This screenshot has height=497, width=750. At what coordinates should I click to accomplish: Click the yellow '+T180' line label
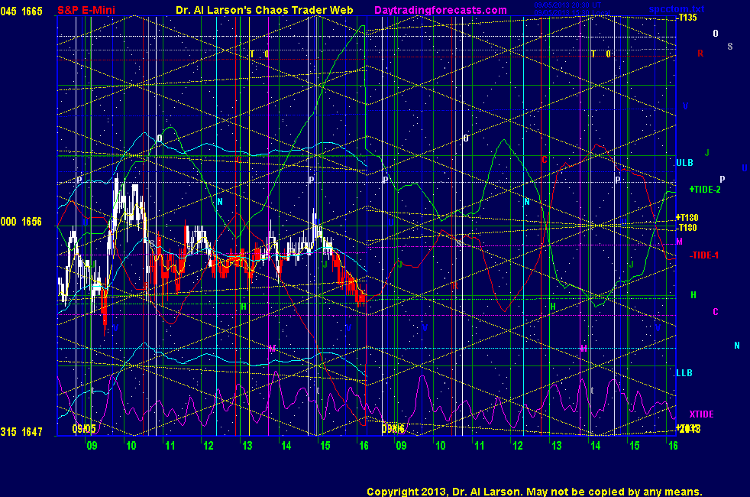(687, 218)
